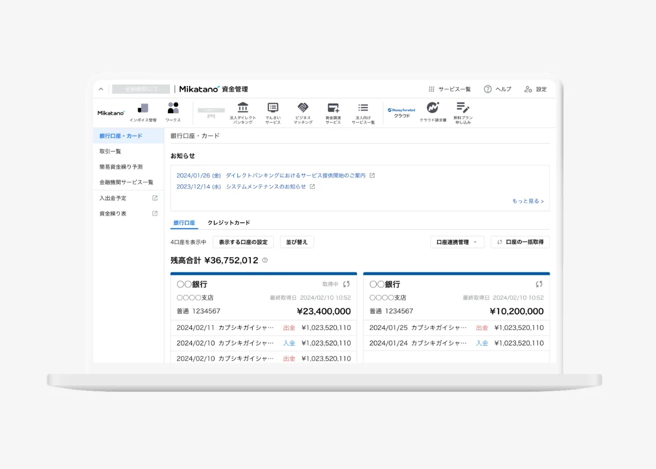Click 取得中 status on first card
The width and height of the screenshot is (656, 469).
[x=330, y=284]
